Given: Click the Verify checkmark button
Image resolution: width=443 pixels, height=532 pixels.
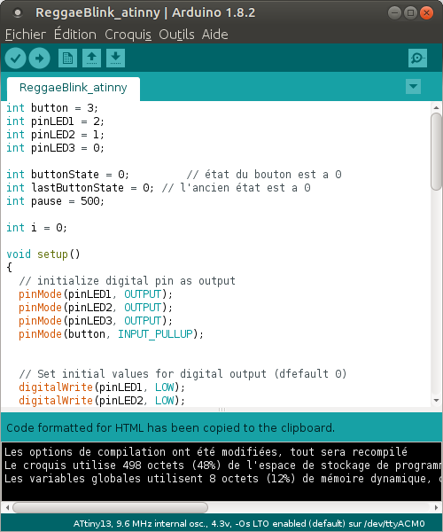Looking at the screenshot, I should (16, 59).
